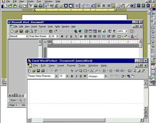Click Paste icon in Word toolbar
This screenshot has width=156, height=123.
click(51, 31)
